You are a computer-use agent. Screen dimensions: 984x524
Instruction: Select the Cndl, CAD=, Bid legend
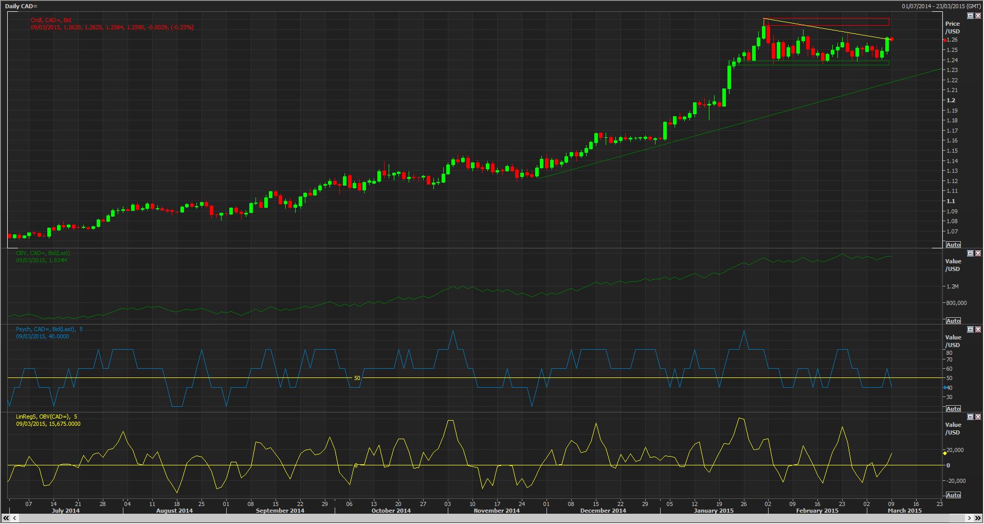(x=51, y=21)
